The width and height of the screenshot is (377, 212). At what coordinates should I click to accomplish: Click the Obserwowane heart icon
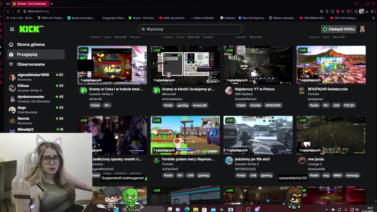point(11,64)
